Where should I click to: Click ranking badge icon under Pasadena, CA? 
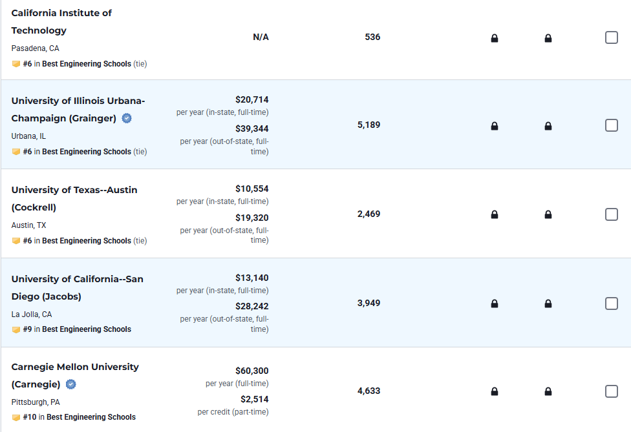16,64
